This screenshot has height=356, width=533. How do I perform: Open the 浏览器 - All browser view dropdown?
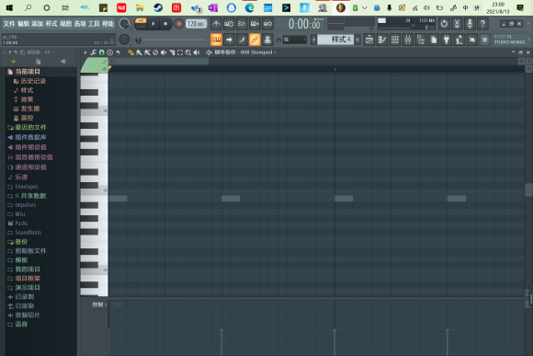click(40, 52)
